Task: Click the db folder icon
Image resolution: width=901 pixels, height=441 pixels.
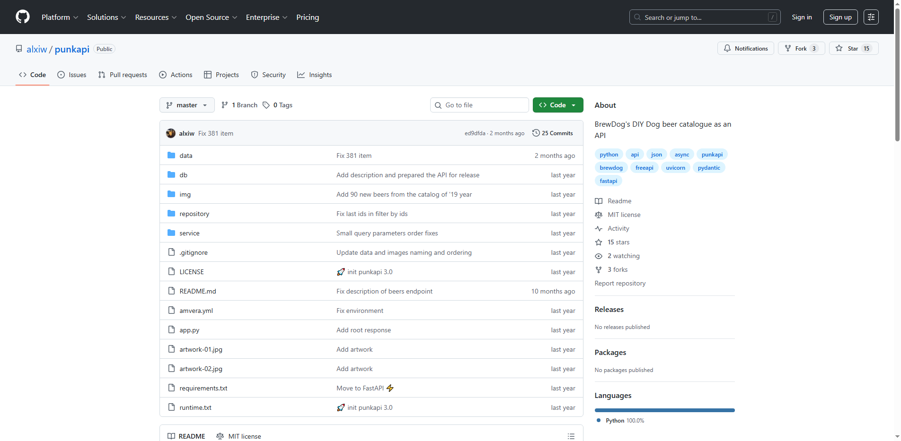Action: click(171, 175)
